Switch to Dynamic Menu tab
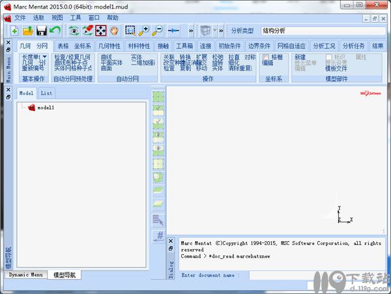Screen dimensions: 391x294 tap(25, 275)
